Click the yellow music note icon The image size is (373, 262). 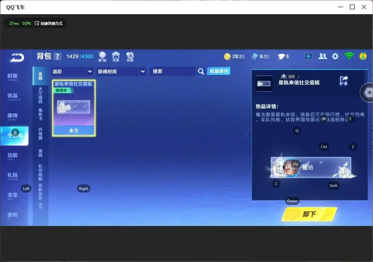[363, 56]
